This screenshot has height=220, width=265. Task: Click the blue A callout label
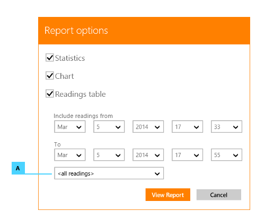click(x=18, y=168)
